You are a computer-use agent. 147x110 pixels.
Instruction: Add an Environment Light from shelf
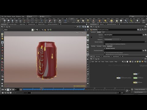click(111, 21)
